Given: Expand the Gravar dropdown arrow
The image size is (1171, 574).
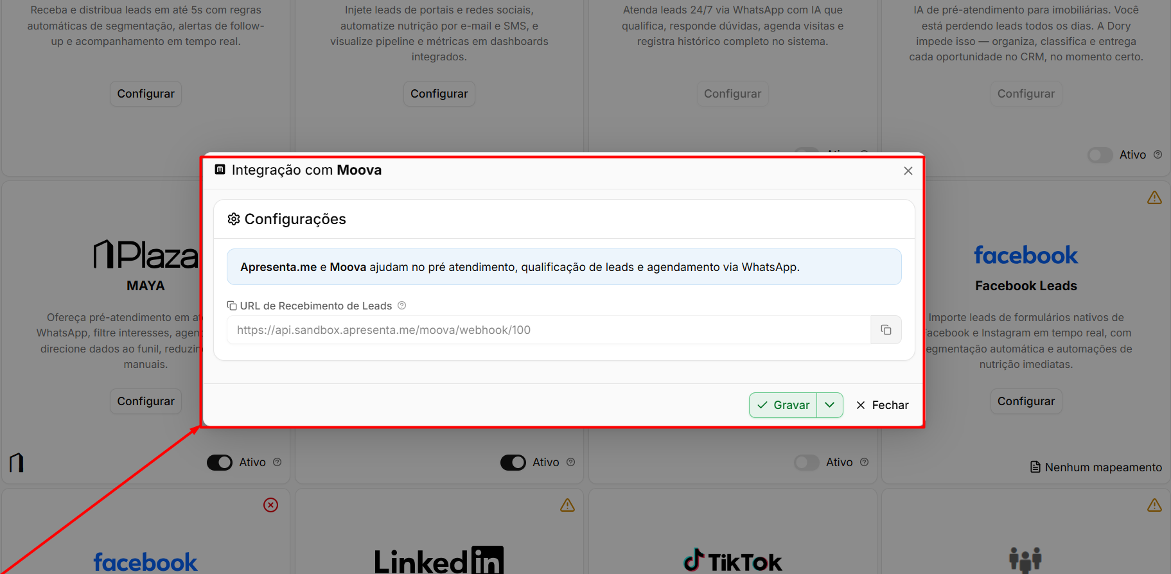Looking at the screenshot, I should (830, 405).
